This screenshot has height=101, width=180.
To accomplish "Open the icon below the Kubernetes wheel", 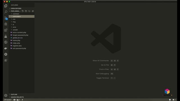I will pos(6,60).
